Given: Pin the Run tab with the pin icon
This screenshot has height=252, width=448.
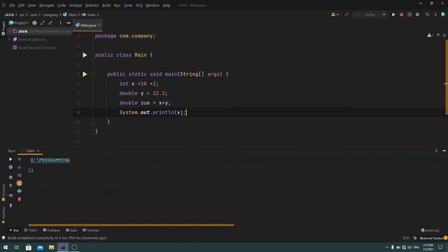Looking at the screenshot, I should pyautogui.click(x=10, y=205).
